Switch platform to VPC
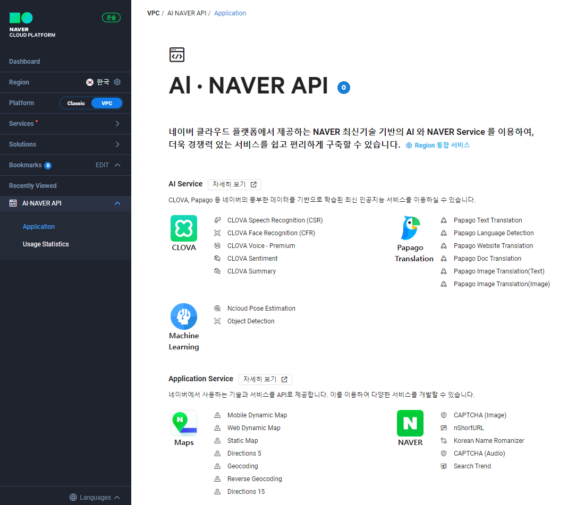Image resolution: width=584 pixels, height=505 pixels. (x=107, y=103)
